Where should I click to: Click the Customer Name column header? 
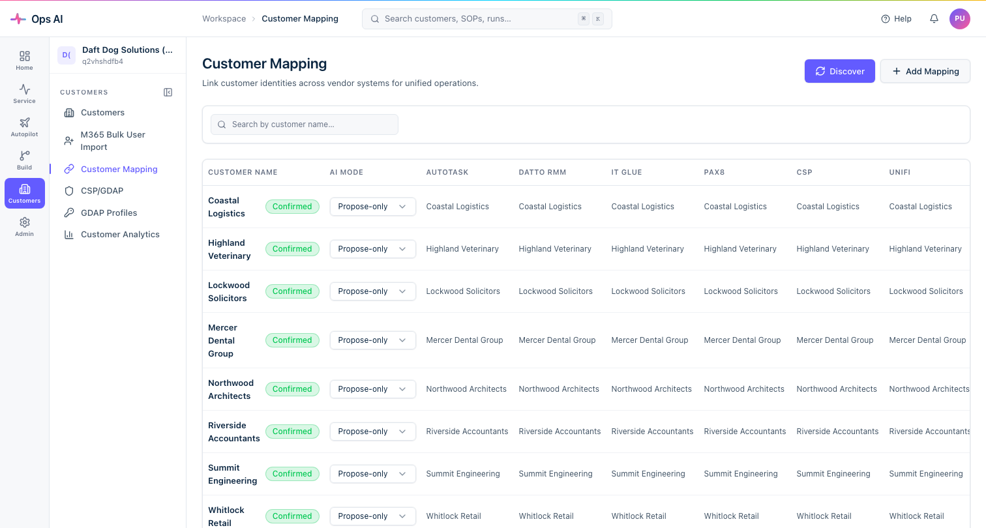click(243, 172)
